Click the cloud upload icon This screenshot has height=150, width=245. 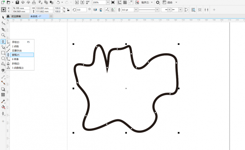[28, 3]
